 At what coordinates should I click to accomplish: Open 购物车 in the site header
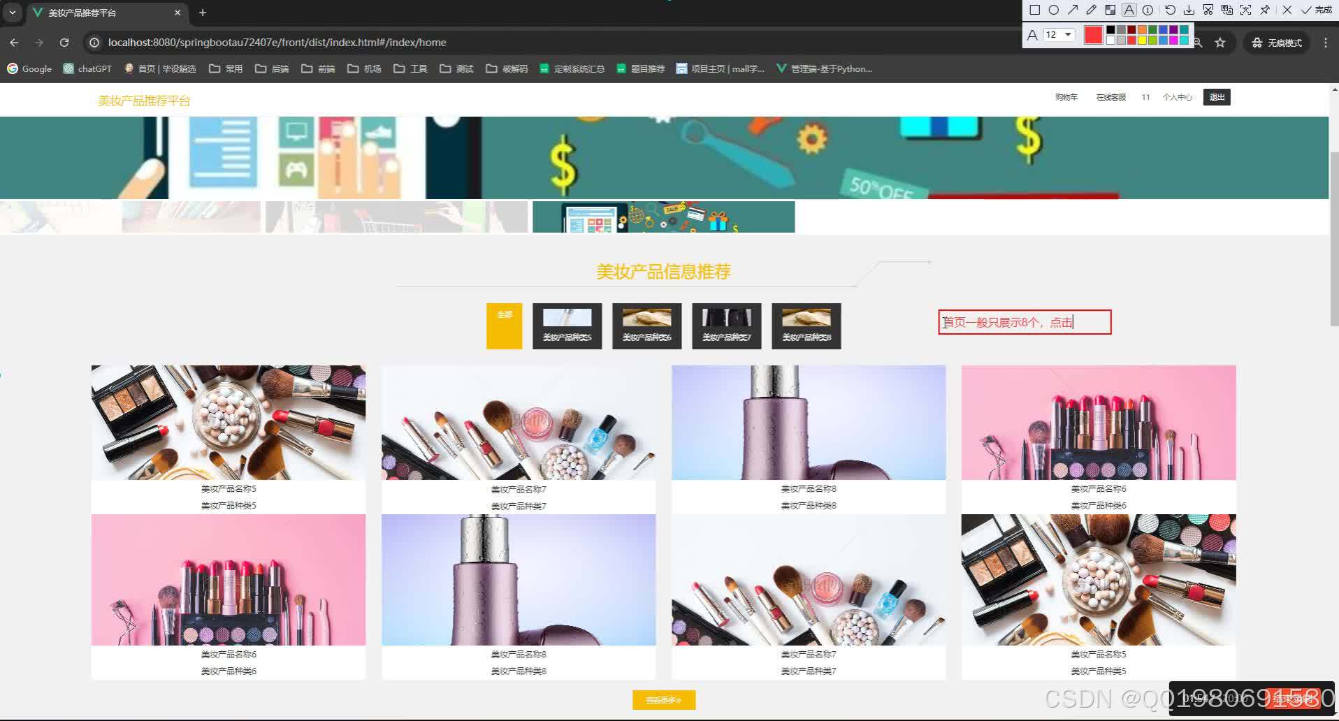[x=1066, y=97]
